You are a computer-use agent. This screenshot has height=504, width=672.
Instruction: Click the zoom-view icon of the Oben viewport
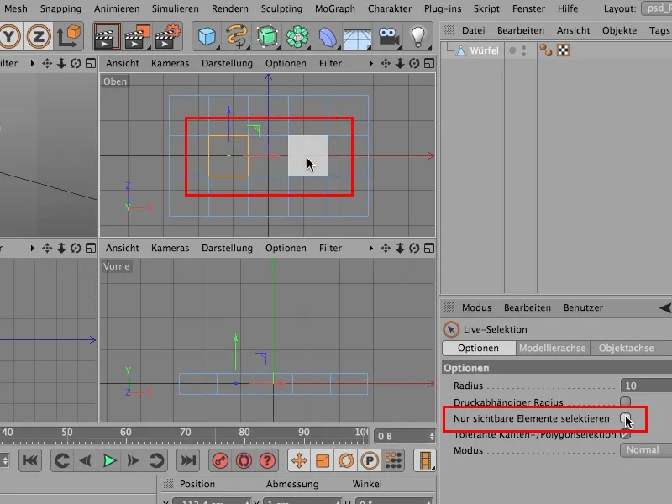click(400, 64)
